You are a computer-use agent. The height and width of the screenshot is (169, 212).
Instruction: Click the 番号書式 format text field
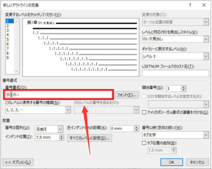point(58,94)
